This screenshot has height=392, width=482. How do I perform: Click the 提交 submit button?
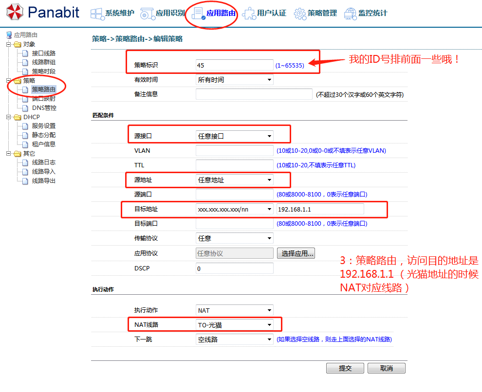pyautogui.click(x=345, y=368)
